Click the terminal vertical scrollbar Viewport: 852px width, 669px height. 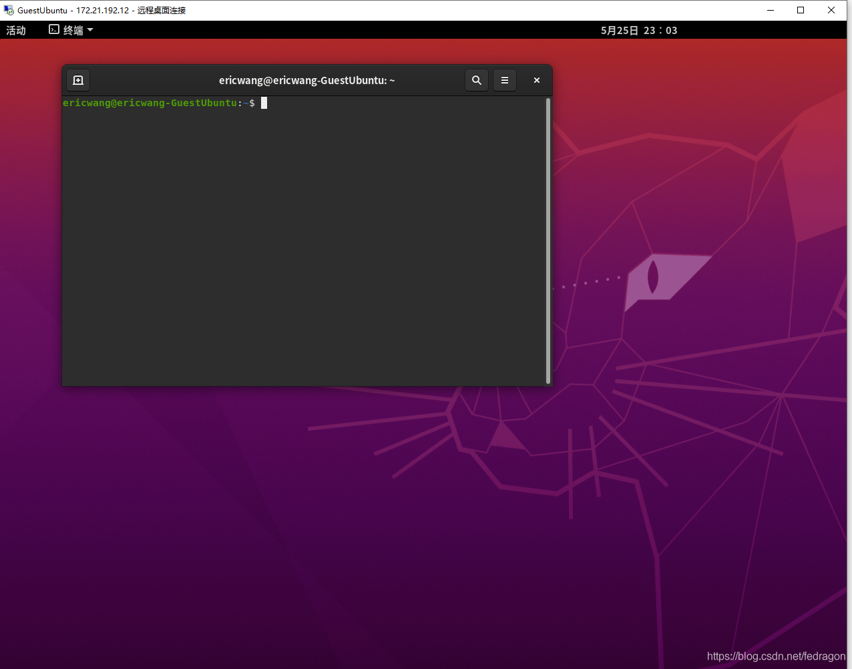point(548,241)
